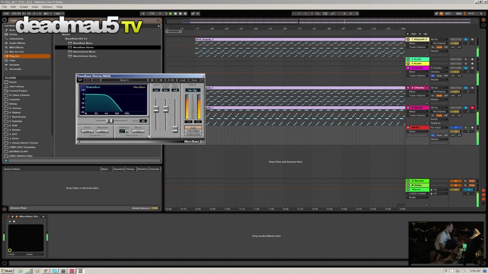This screenshot has width=488, height=274.
Task: Click Load in the MaxxBass toolbar
Action: click(183, 80)
